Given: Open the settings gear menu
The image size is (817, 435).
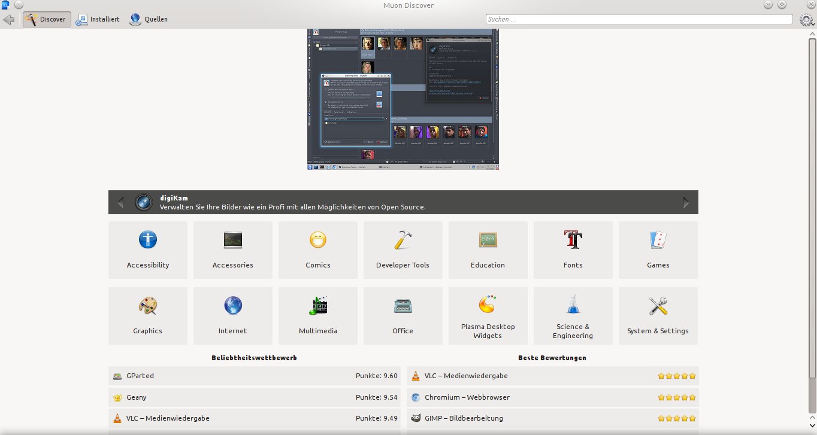Looking at the screenshot, I should click(806, 19).
